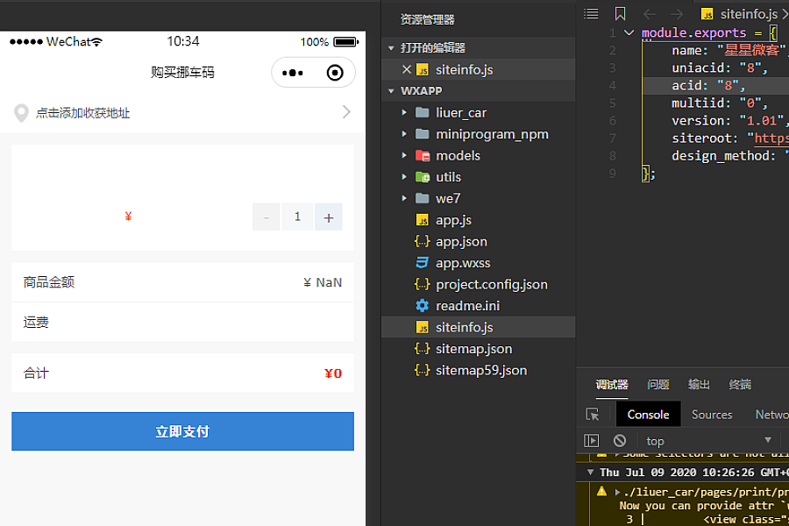Collapse the 打开的编辑器 section
Image resolution: width=789 pixels, height=526 pixels.
[x=391, y=48]
